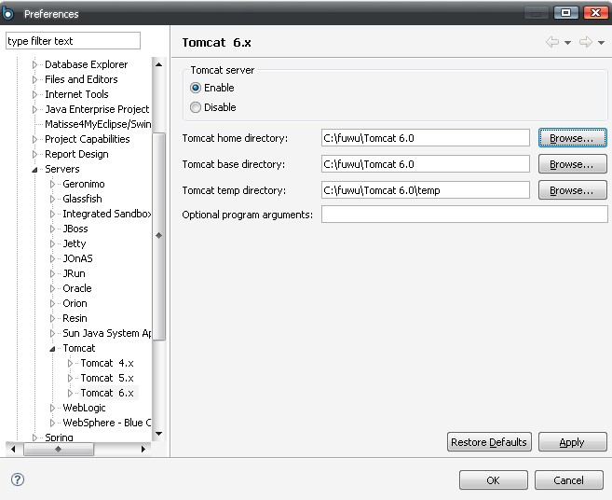Select Tomcat 4.x tree item
The image size is (612, 500).
click(107, 363)
